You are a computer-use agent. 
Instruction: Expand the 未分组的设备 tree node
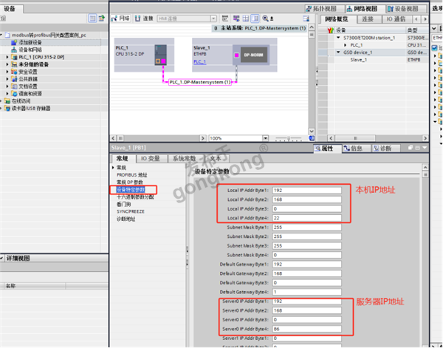[7, 64]
